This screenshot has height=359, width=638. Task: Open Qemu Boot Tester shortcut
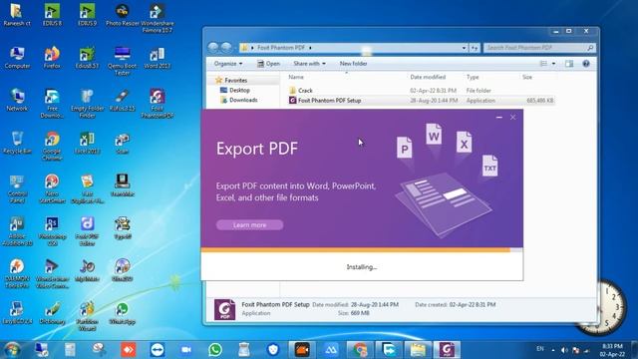[123, 61]
